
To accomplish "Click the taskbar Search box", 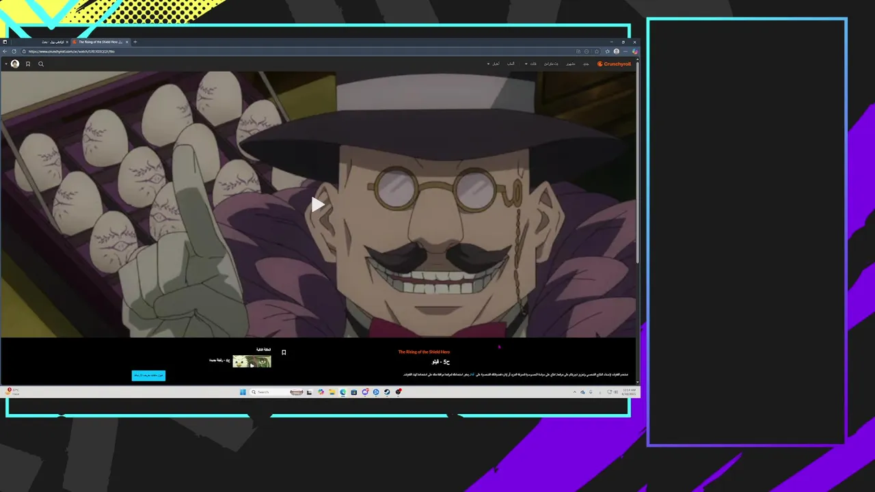I will coord(277,392).
